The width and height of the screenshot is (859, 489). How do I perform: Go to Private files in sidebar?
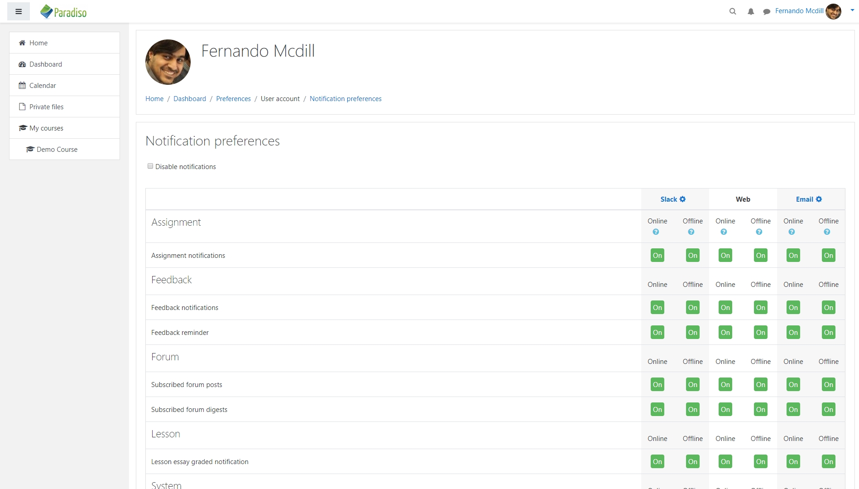point(46,107)
